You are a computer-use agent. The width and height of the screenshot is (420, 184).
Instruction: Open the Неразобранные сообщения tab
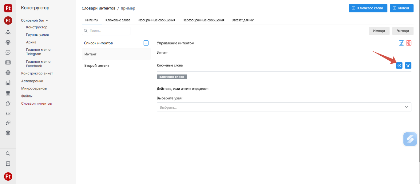coord(203,20)
